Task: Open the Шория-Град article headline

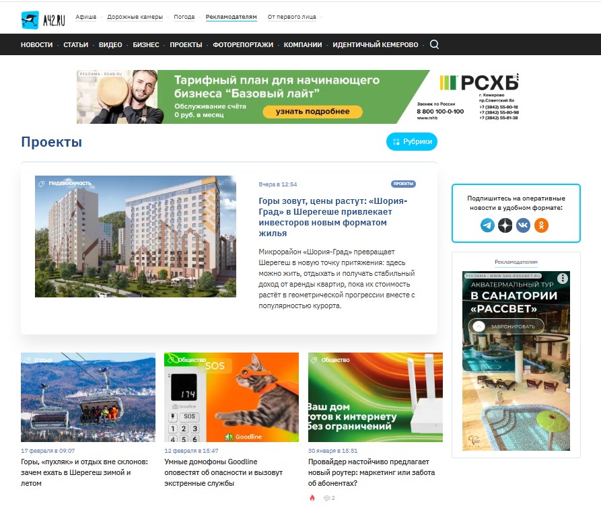Action: click(332, 217)
